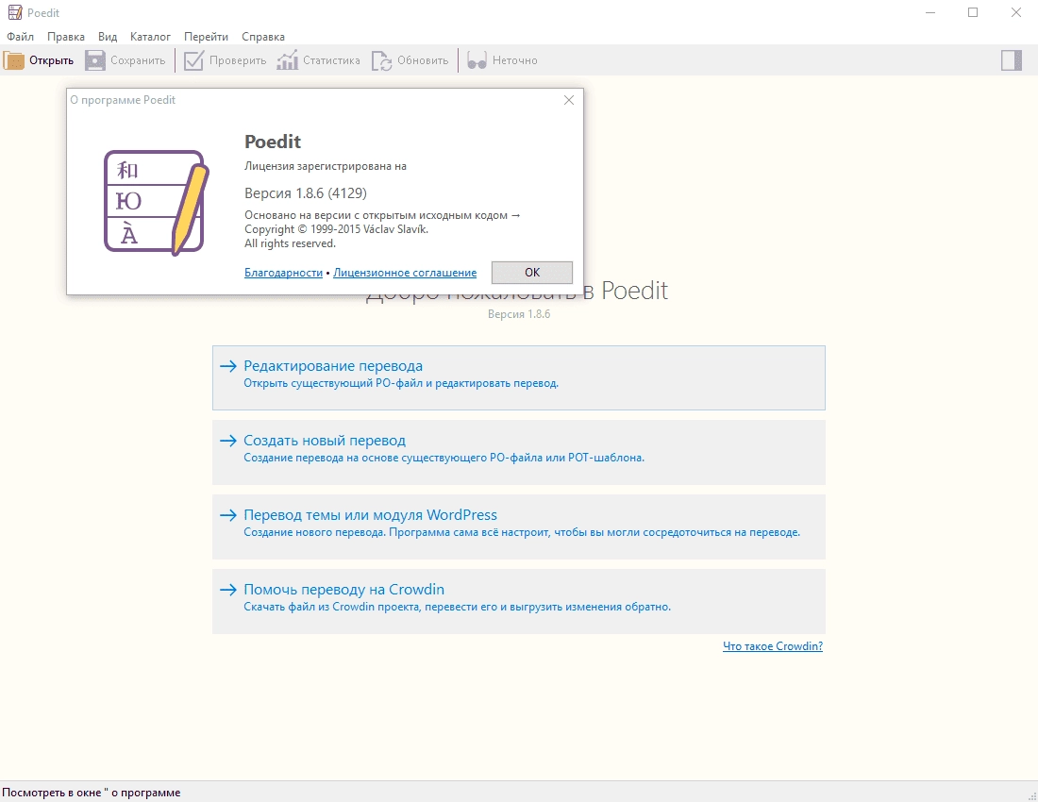
Task: Open the Вид menu
Action: pyautogui.click(x=108, y=37)
